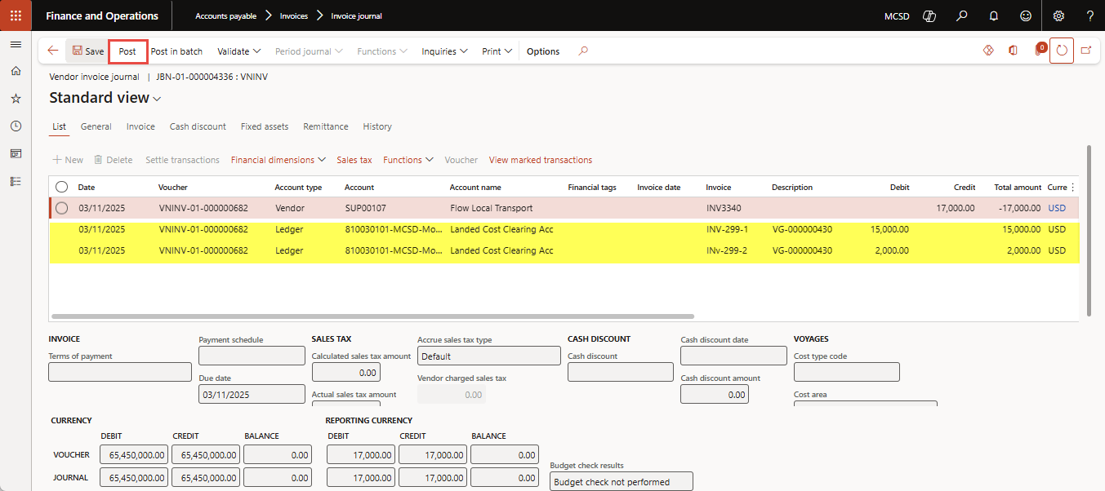Open the Settings gear icon
Viewport: 1105px width, 491px height.
(1058, 15)
